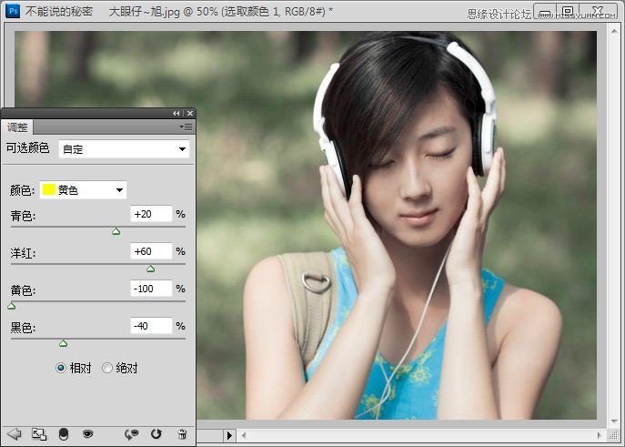
Task: Collapse the adjustments panel double-arrow
Action: click(176, 113)
